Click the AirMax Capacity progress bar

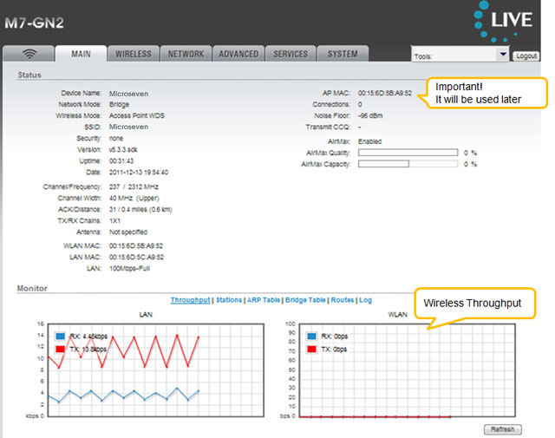(x=408, y=164)
